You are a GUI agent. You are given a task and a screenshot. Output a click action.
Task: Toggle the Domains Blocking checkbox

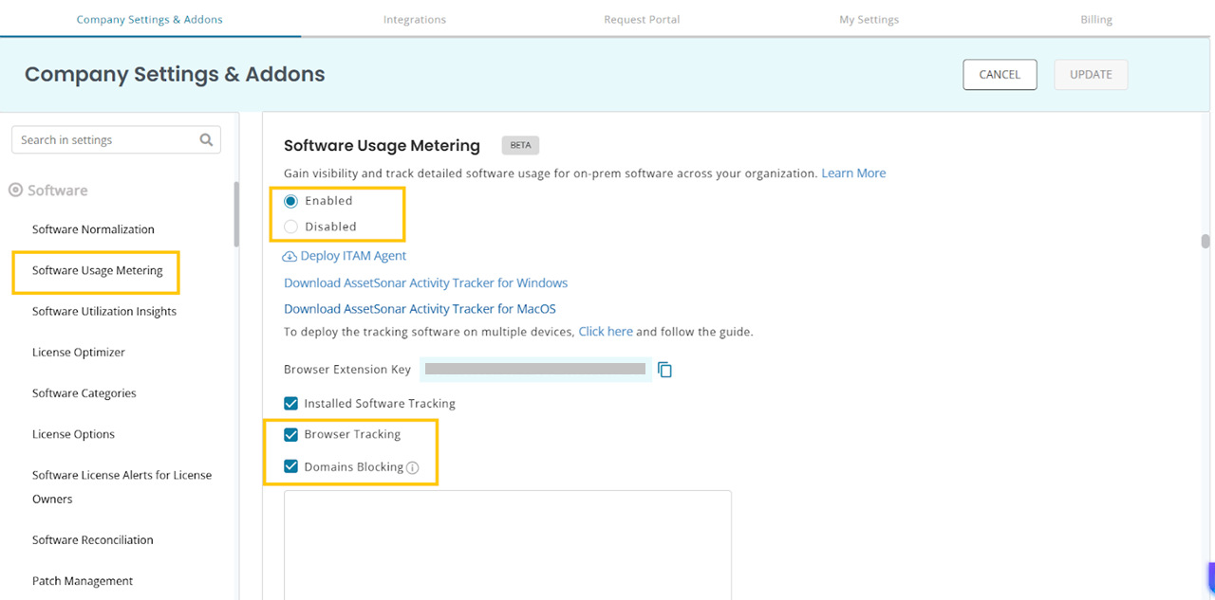coord(291,466)
